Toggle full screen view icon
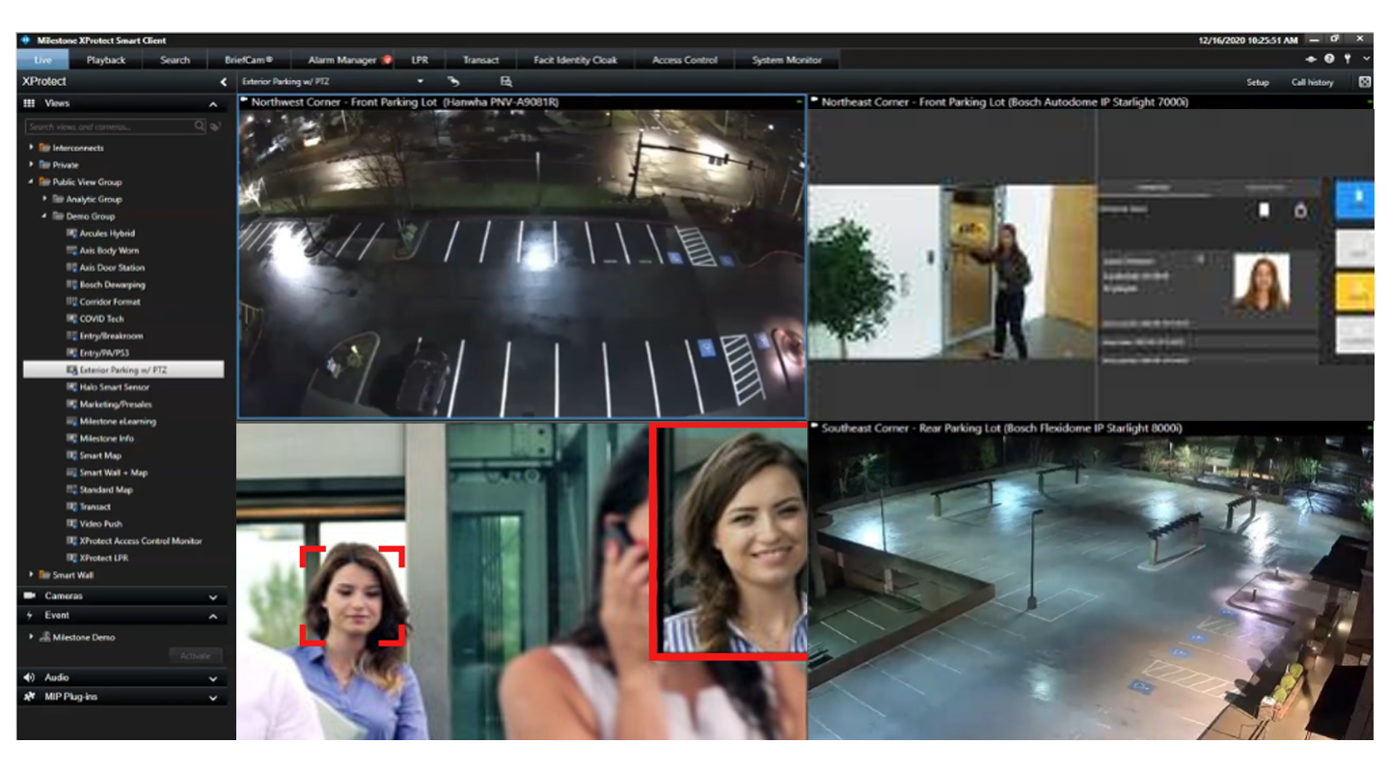Screen dimensions: 1389x772 click(1364, 82)
